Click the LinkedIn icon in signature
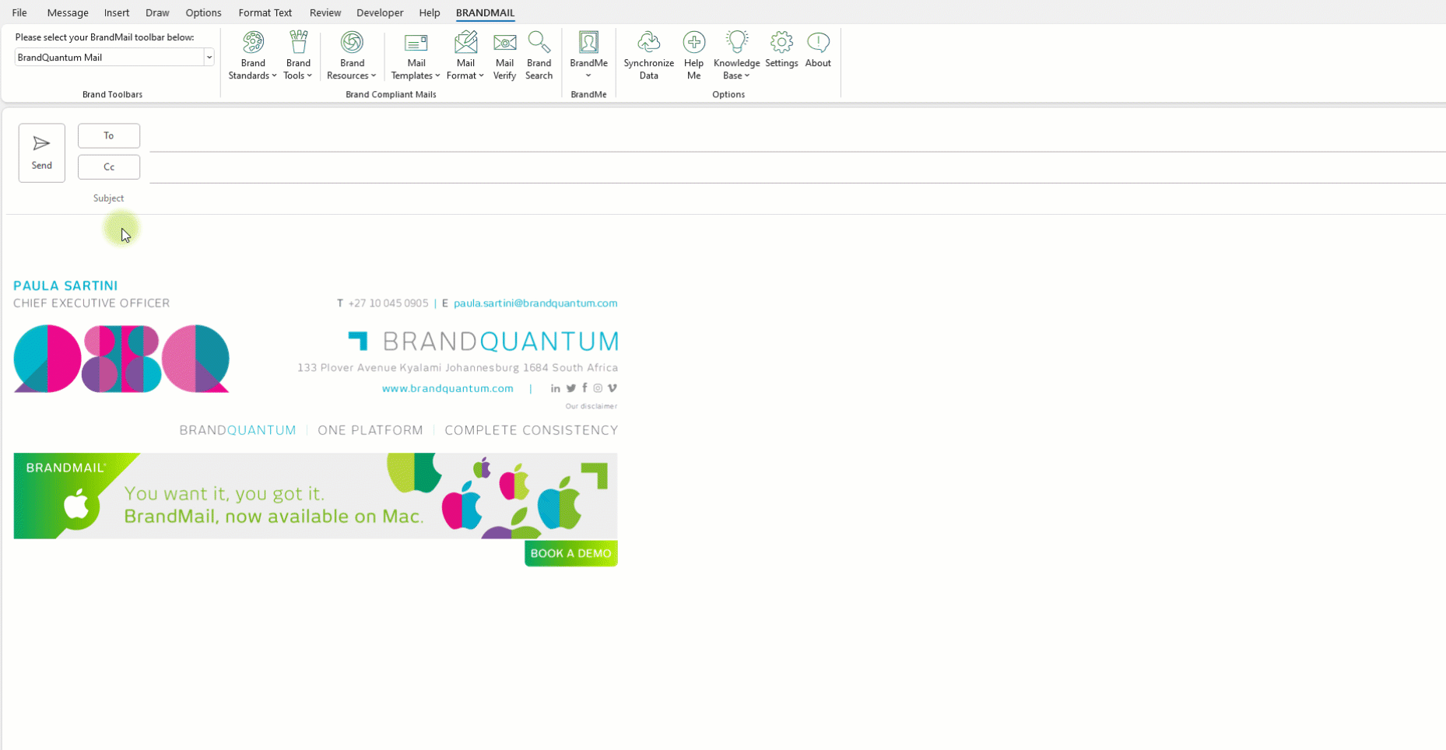Viewport: 1446px width, 750px height. click(x=556, y=388)
